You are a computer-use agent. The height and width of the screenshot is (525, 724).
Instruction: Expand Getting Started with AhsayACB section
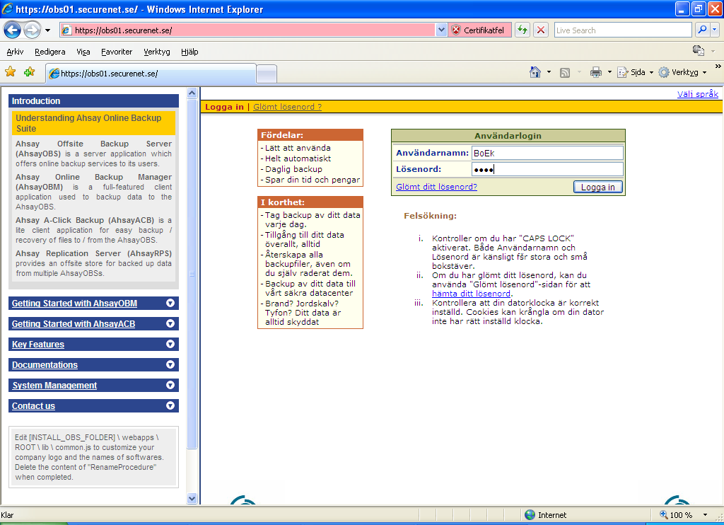click(x=170, y=323)
